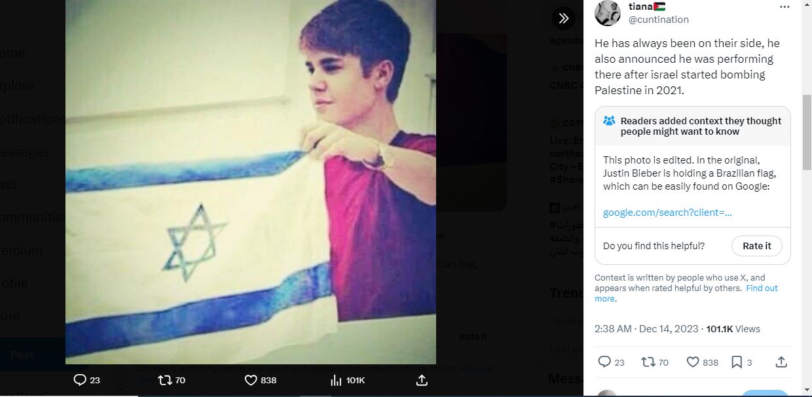Repost from the right panel's retweet icon
812x397 pixels.
[648, 362]
